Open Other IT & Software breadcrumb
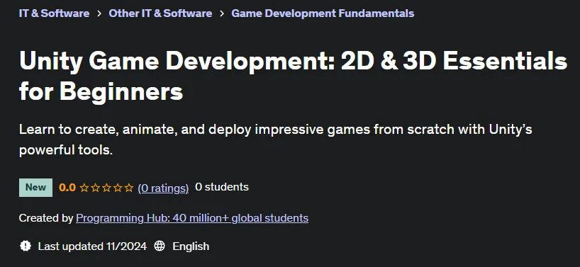Image resolution: width=580 pixels, height=267 pixels. click(160, 13)
